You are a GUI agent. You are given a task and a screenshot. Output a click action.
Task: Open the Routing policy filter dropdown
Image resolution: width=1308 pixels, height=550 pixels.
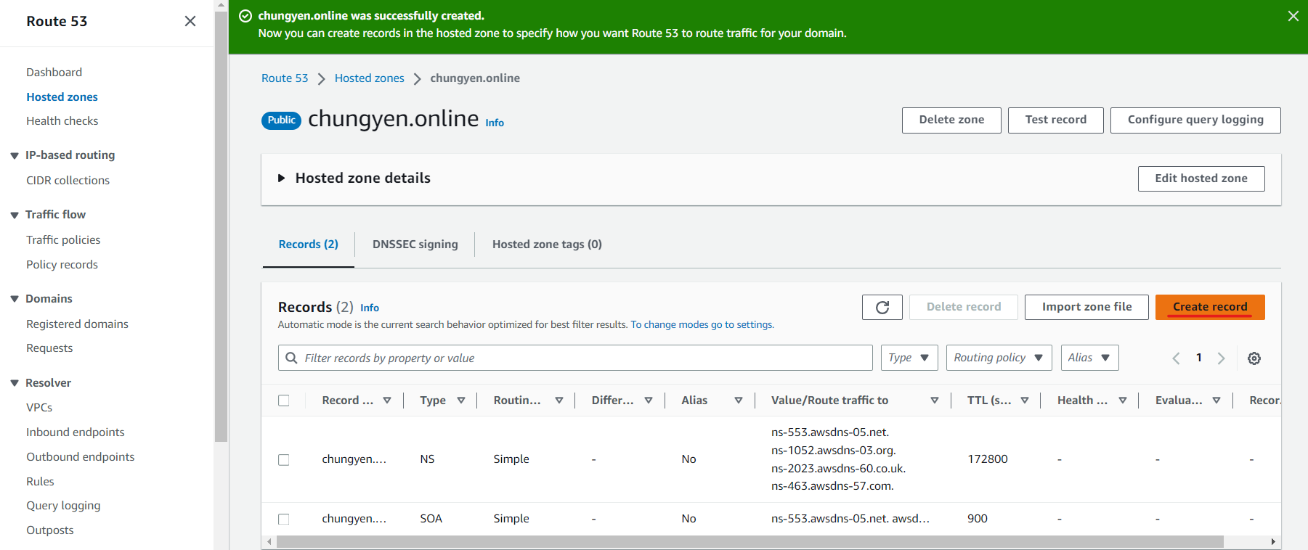tap(999, 358)
